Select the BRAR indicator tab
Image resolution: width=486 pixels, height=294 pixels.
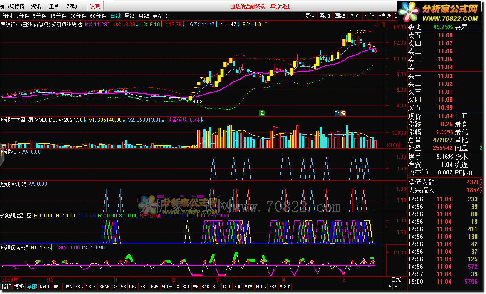coord(104,287)
